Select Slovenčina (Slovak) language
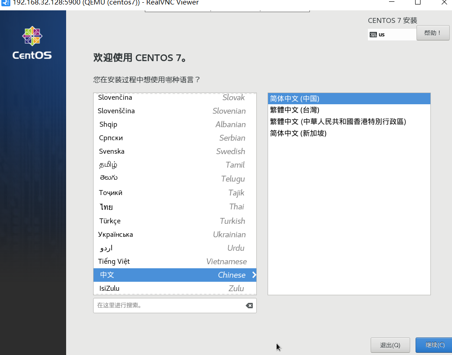Viewport: 452px width, 355px height. coord(175,98)
